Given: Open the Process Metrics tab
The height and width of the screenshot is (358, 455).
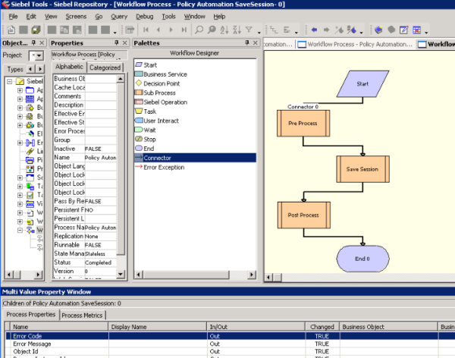Looking at the screenshot, I should [x=82, y=316].
